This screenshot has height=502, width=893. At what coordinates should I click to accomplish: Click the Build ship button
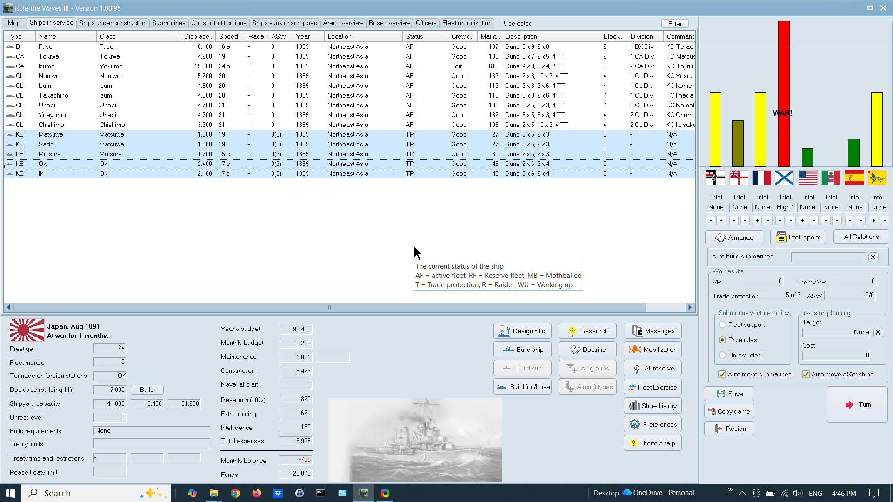pyautogui.click(x=522, y=350)
